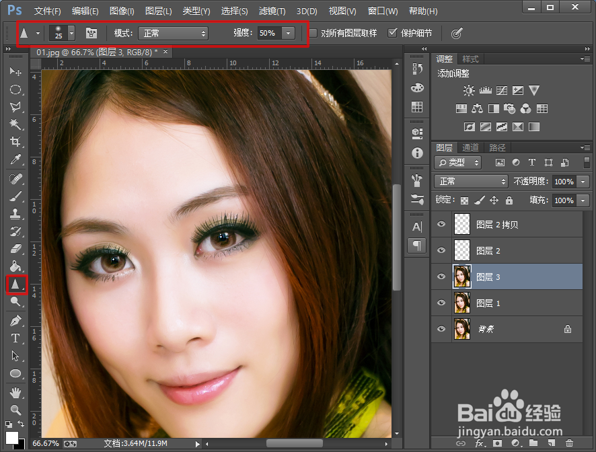Viewport: 596px width, 452px height.
Task: Click the tablet pressure controls icon
Action: pyautogui.click(x=457, y=33)
